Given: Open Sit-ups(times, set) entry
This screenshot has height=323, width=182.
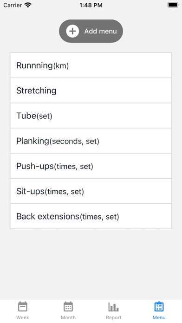Looking at the screenshot, I should [91, 191].
